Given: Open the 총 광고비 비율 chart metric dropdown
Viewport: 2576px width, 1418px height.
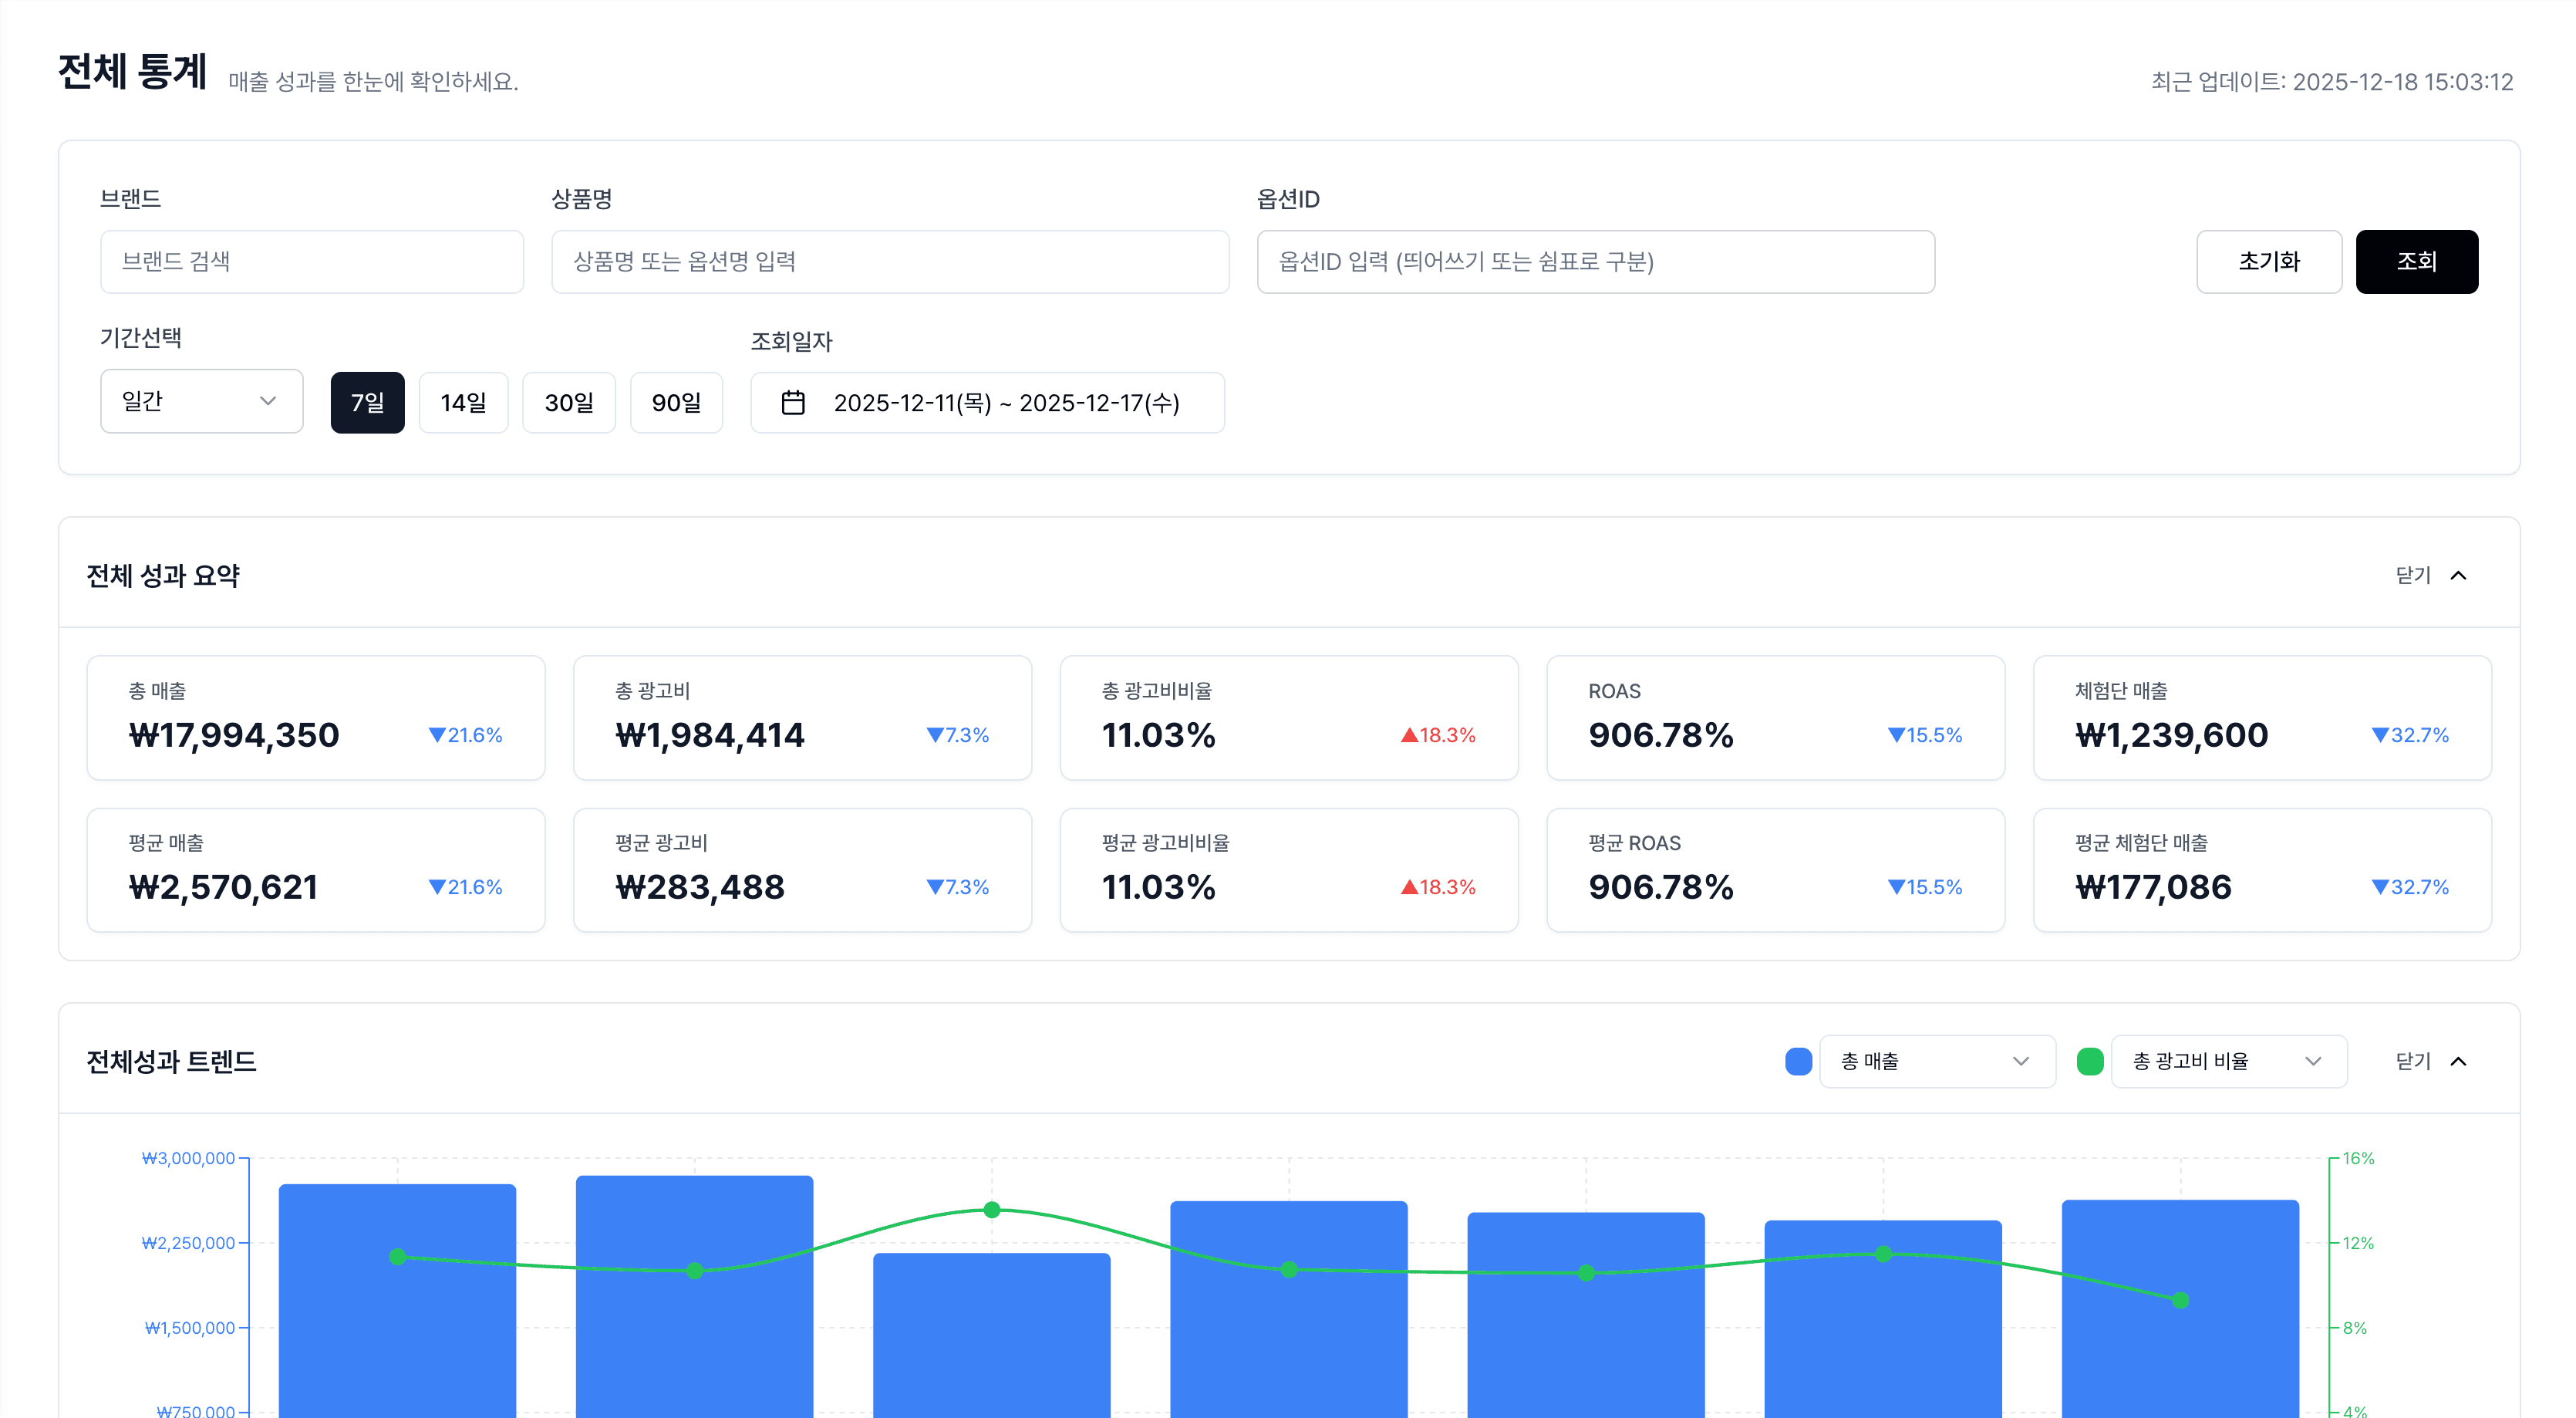Looking at the screenshot, I should 2228,1061.
